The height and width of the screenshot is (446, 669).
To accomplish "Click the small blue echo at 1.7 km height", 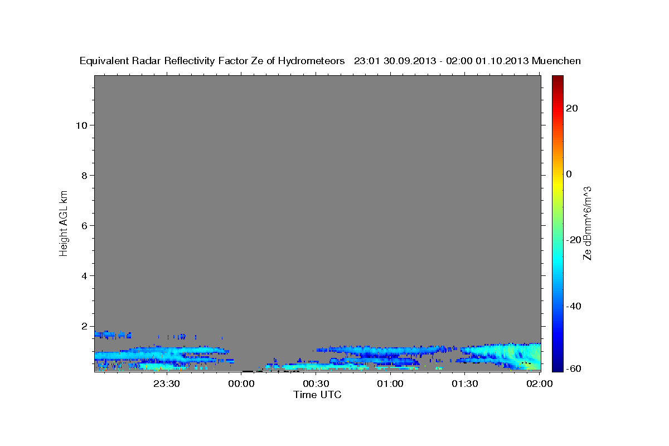I will [x=111, y=334].
